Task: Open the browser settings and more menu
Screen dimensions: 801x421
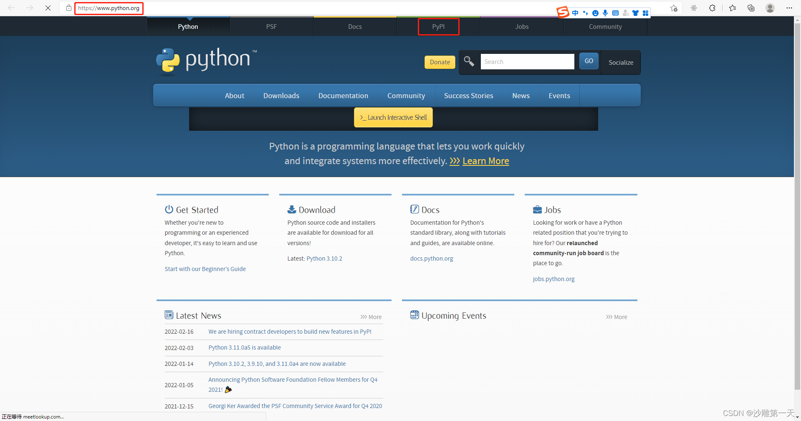Action: click(789, 8)
